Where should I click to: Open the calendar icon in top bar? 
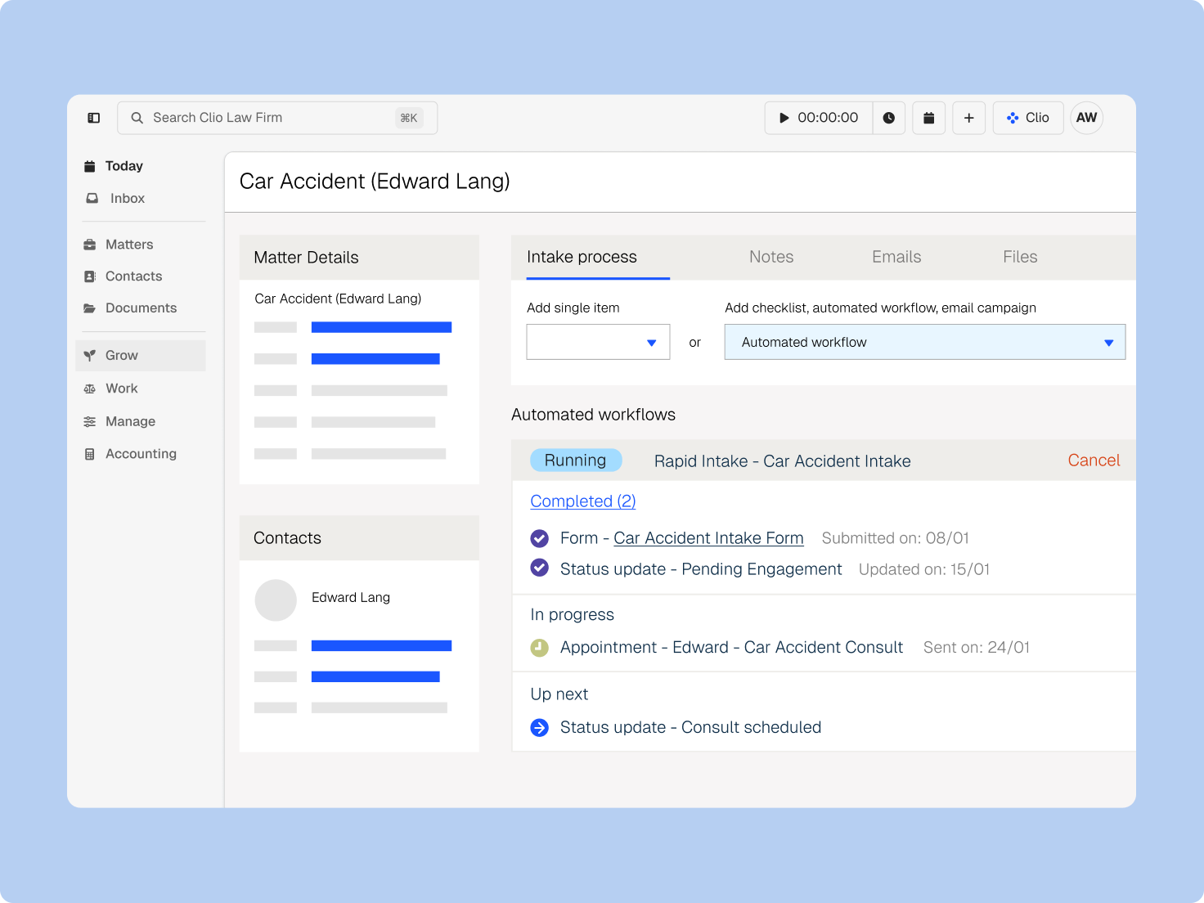929,118
